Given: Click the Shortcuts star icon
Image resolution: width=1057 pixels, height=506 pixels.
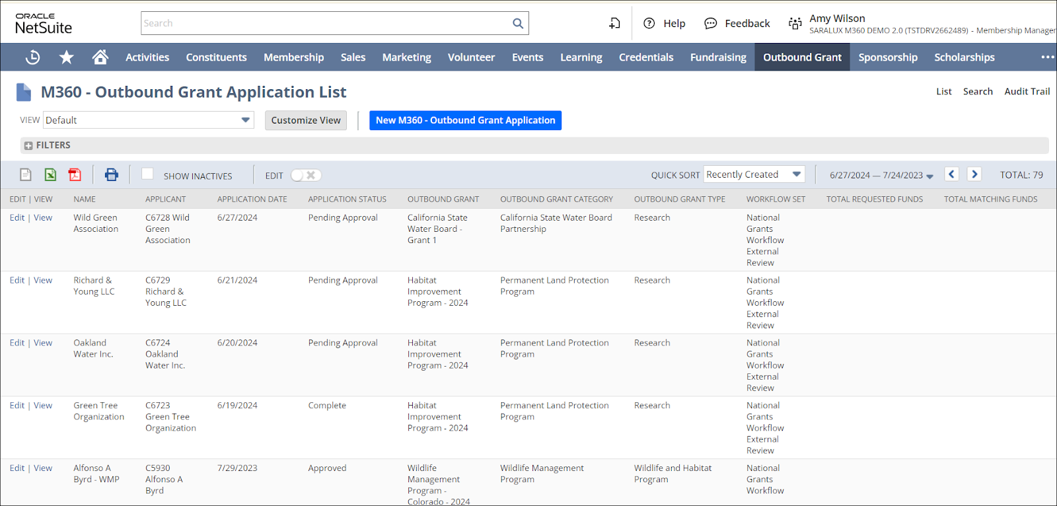Looking at the screenshot, I should [66, 57].
